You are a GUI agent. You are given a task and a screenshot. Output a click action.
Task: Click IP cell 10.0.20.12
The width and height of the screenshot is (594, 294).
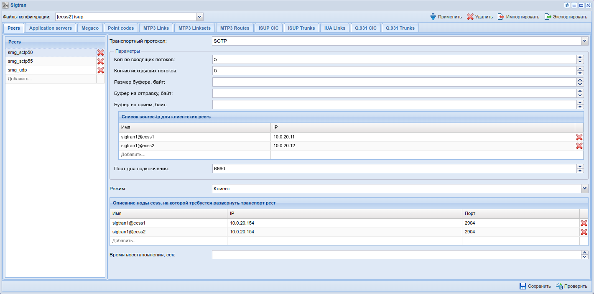423,146
